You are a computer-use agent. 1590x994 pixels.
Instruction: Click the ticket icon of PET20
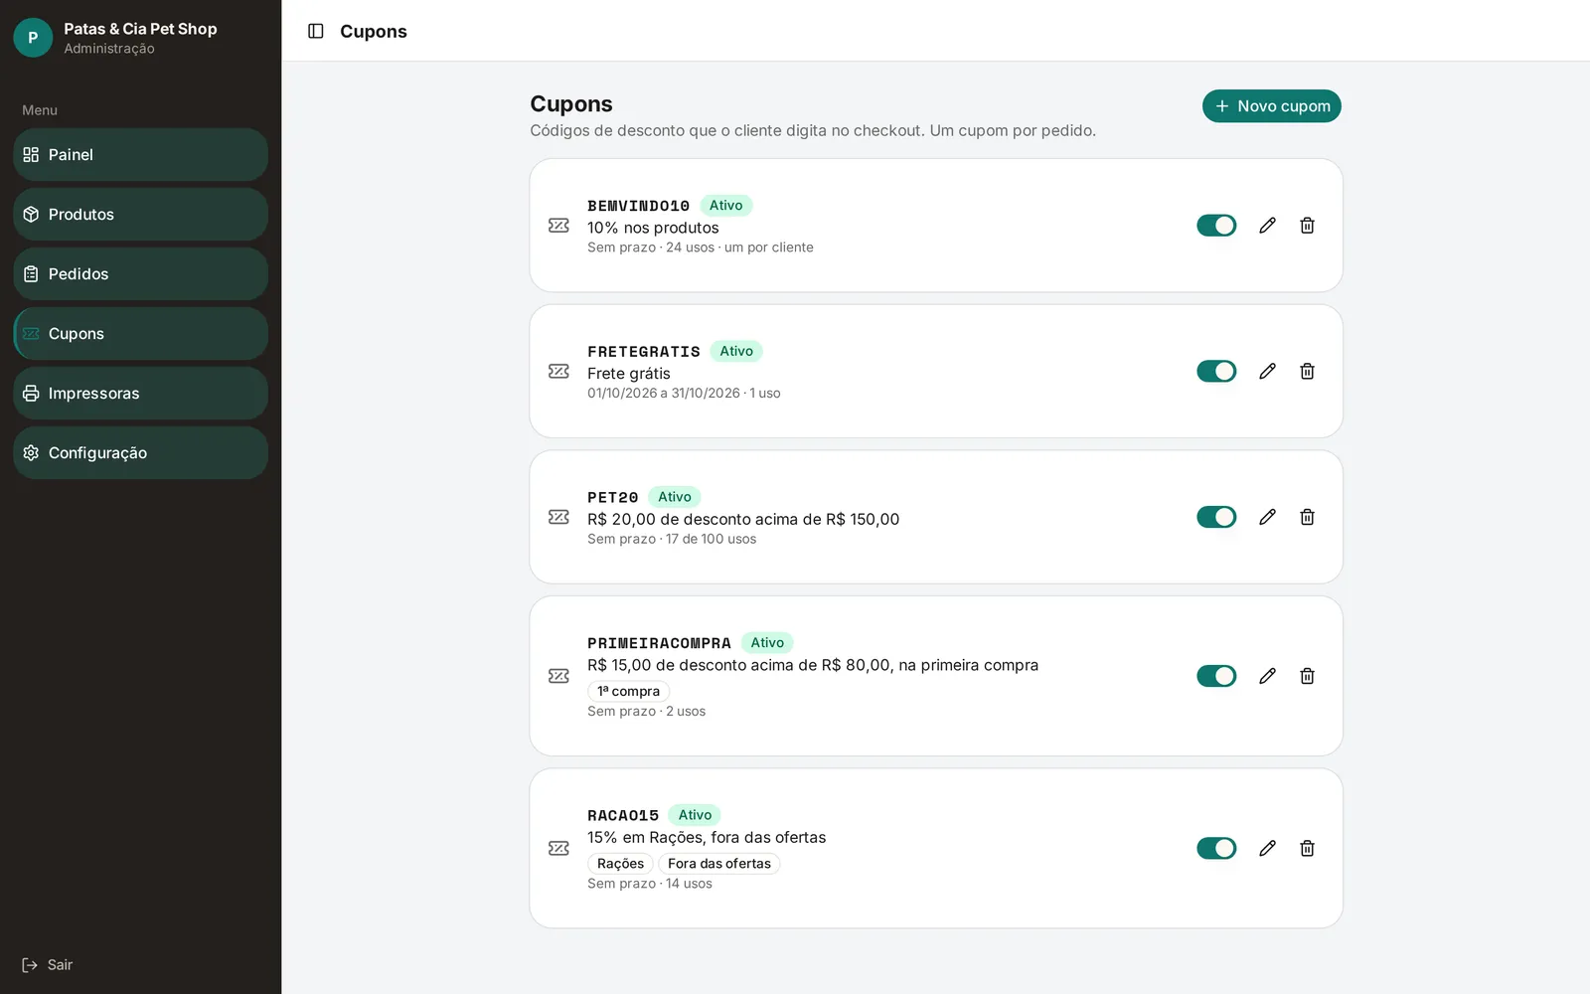click(x=558, y=517)
